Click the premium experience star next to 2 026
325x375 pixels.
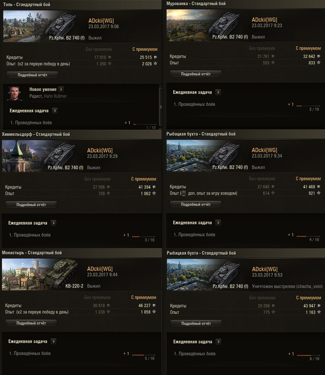point(155,64)
